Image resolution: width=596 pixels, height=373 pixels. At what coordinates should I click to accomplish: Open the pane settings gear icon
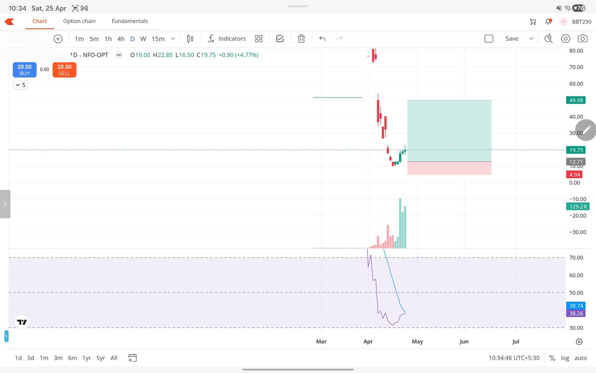579,342
